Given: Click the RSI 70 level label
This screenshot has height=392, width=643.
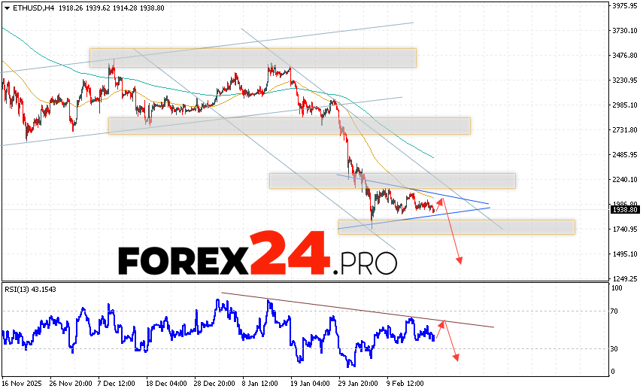Looking at the screenshot, I should [x=615, y=311].
